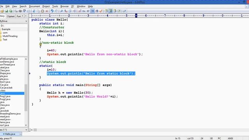Click the file list scroll down arrow
249x140 pixels.
26,125
